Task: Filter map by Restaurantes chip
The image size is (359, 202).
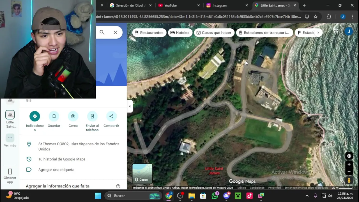Action: pyautogui.click(x=149, y=33)
